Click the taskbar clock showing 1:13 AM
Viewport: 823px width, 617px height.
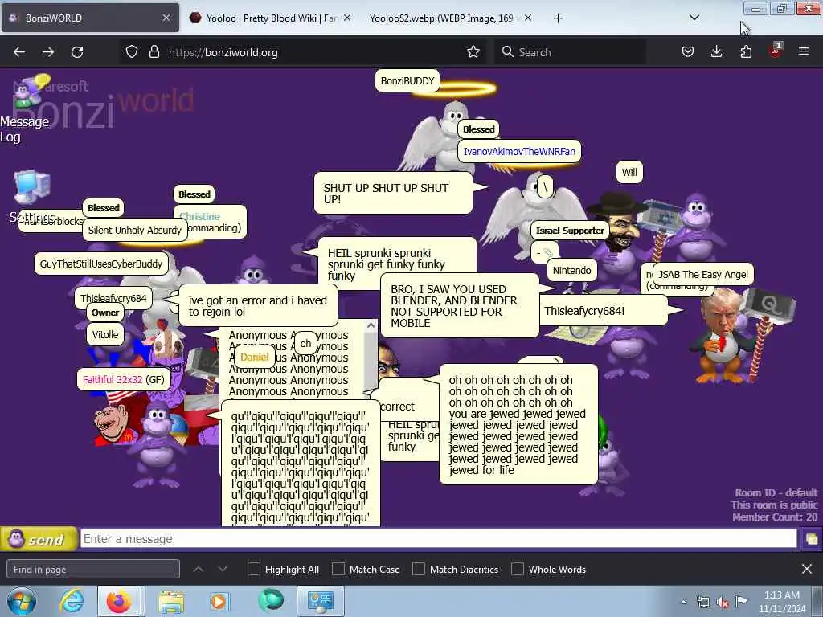[x=781, y=602]
